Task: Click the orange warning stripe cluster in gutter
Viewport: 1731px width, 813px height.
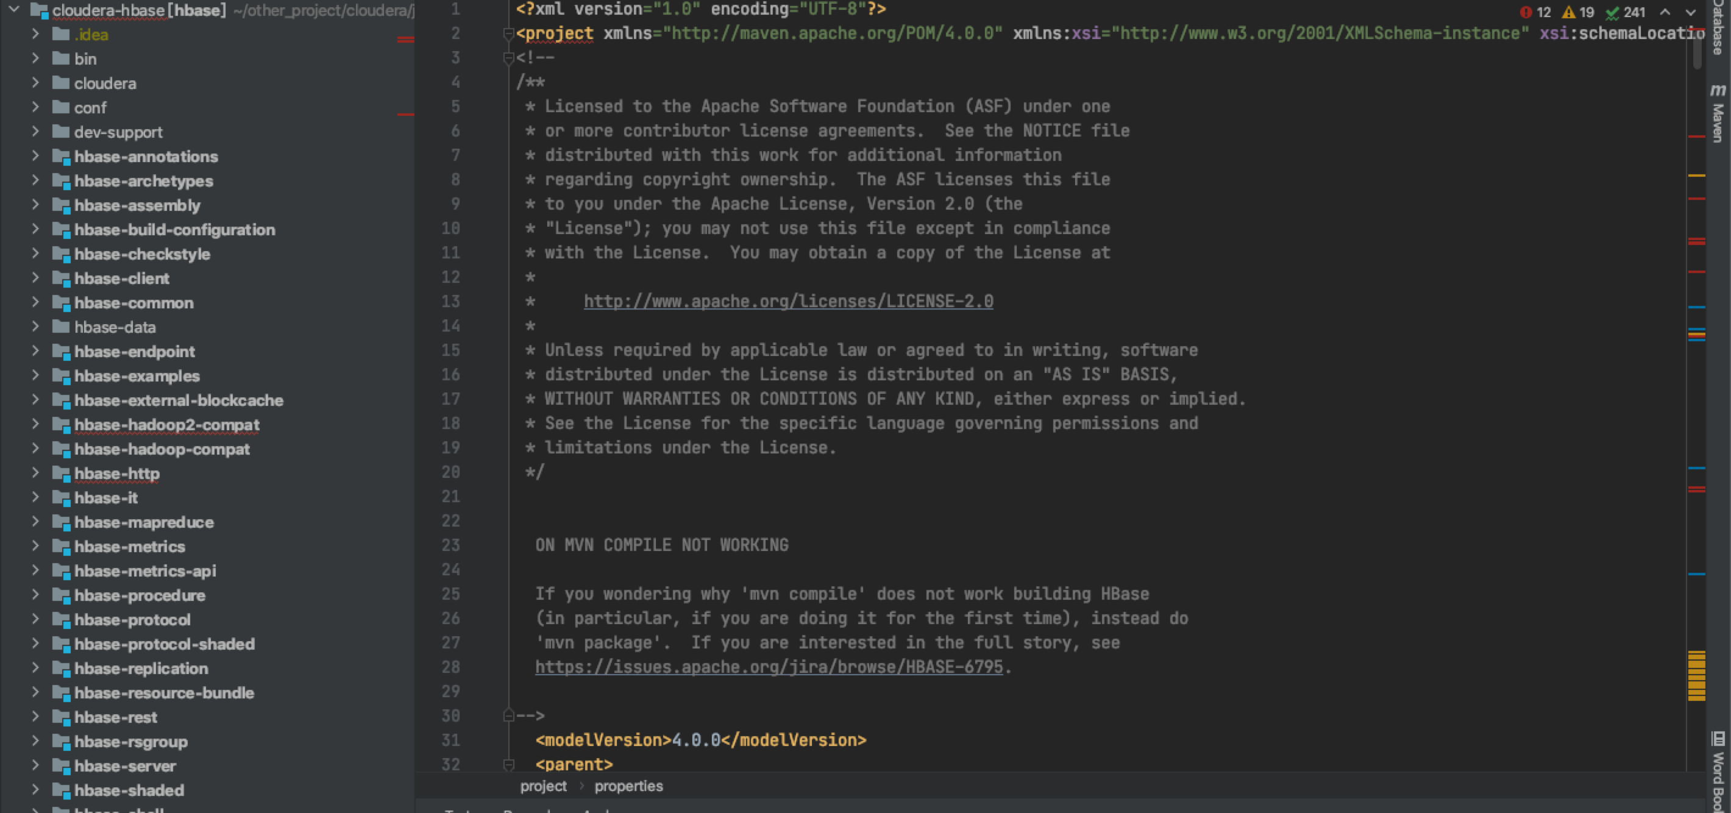Action: tap(1696, 676)
